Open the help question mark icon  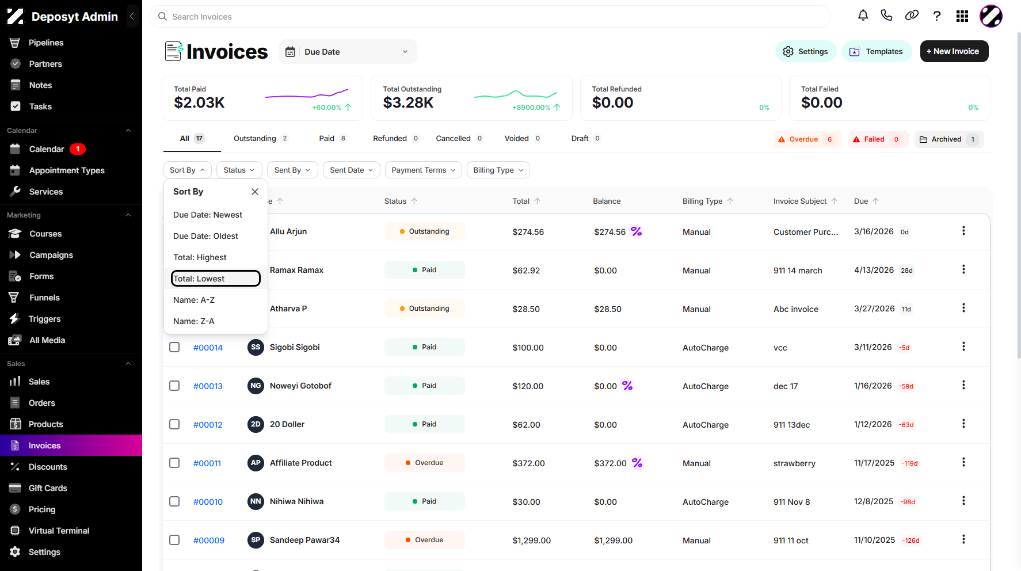tap(937, 16)
